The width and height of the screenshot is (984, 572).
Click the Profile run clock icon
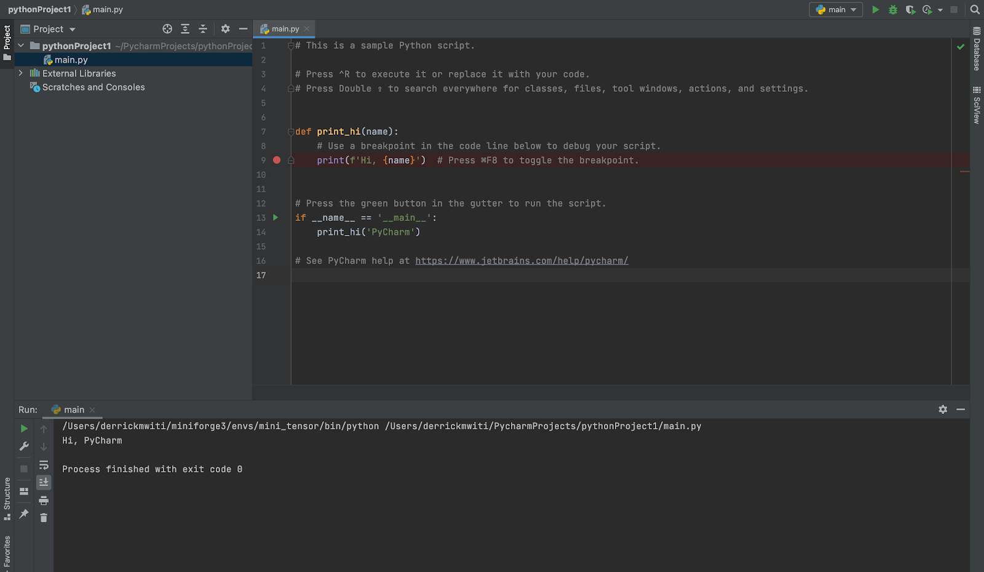coord(927,10)
